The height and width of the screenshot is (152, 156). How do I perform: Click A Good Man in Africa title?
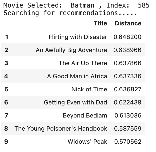click(x=77, y=76)
